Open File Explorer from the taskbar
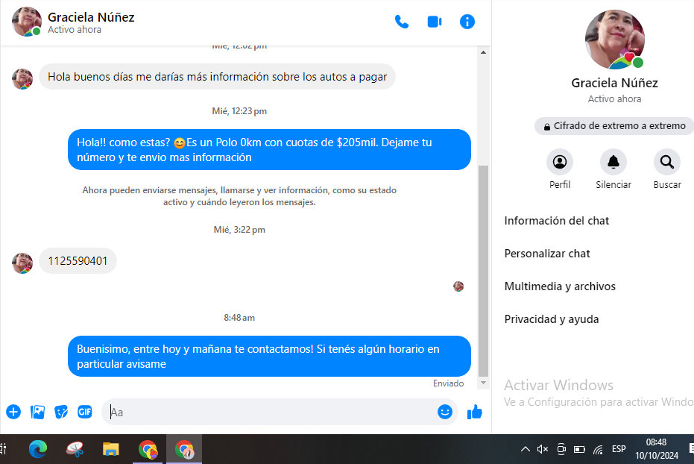The height and width of the screenshot is (464, 694). click(111, 449)
